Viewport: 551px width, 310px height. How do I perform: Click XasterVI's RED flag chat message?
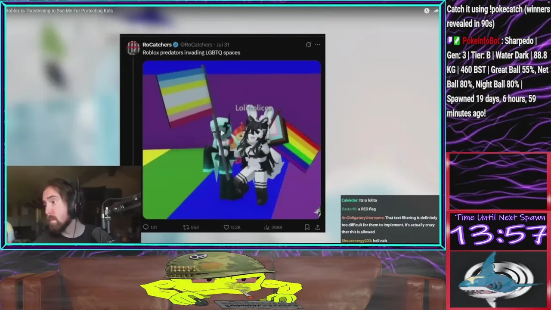point(359,209)
